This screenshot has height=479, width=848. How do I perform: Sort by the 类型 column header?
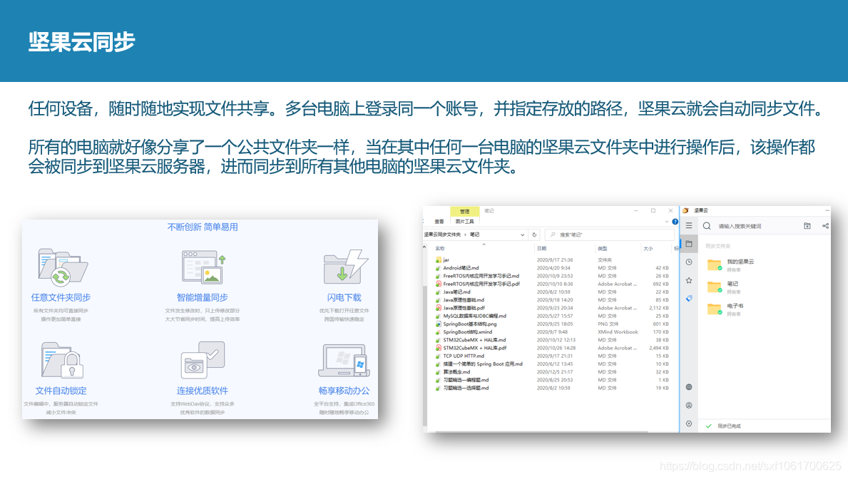pyautogui.click(x=602, y=249)
